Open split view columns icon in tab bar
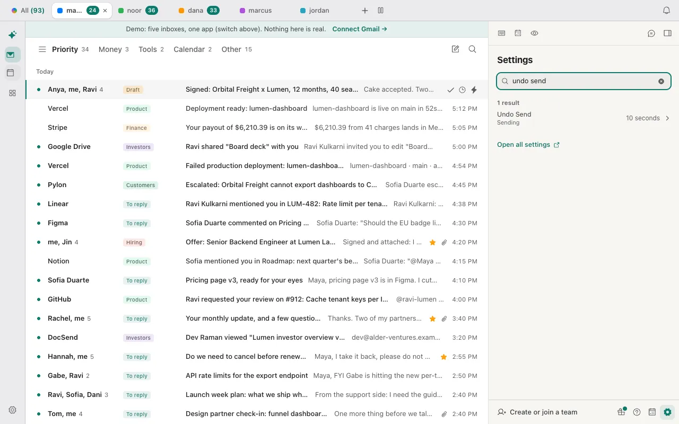This screenshot has width=679, height=424. click(380, 11)
